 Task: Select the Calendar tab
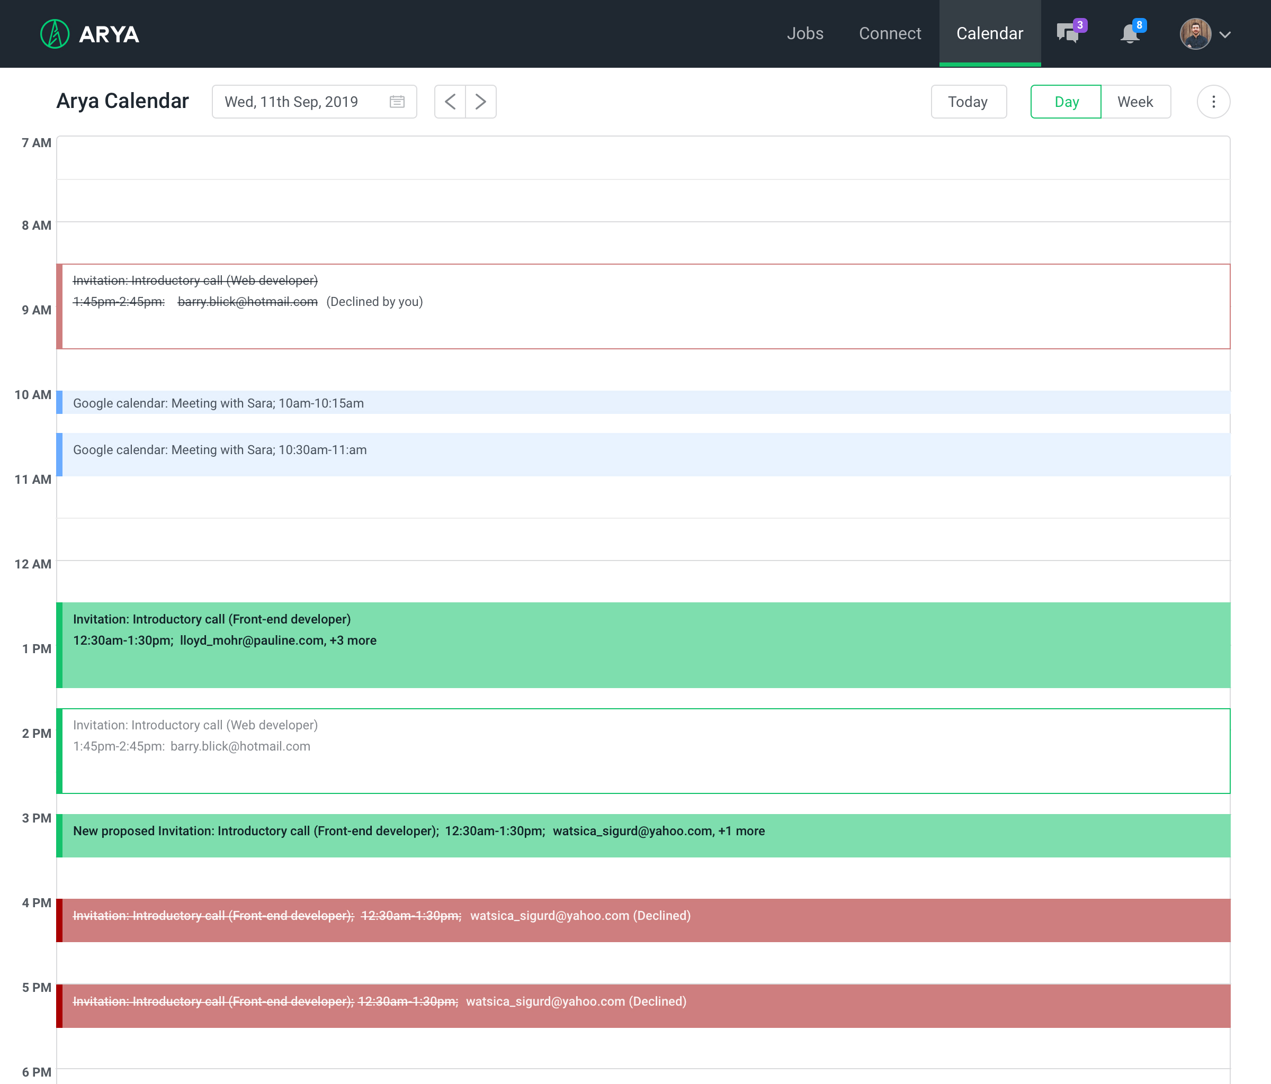(x=989, y=34)
